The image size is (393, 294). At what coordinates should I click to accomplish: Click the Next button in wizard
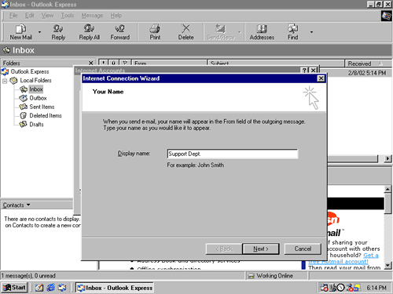(x=261, y=249)
